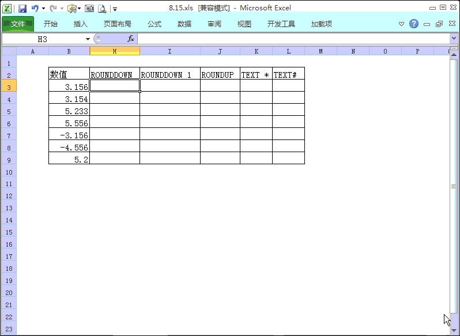Select column A header
This screenshot has height=336, width=460.
pos(32,51)
